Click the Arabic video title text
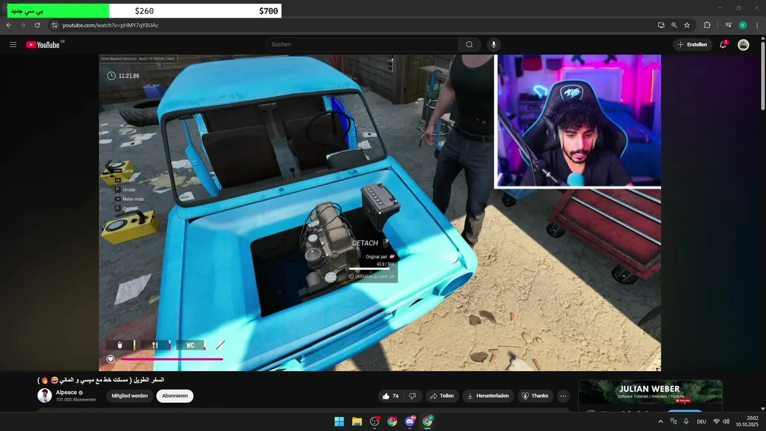 point(101,380)
